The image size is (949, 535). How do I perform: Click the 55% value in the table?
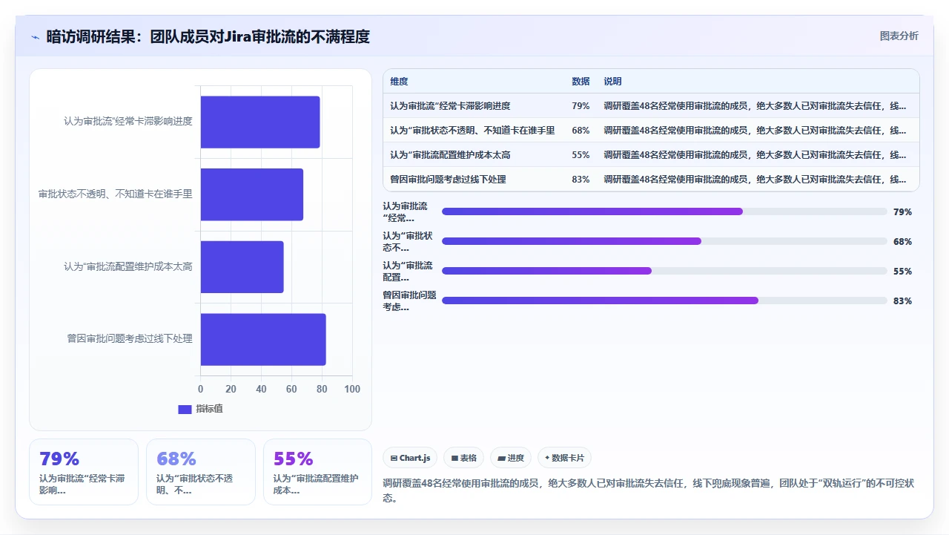point(581,155)
